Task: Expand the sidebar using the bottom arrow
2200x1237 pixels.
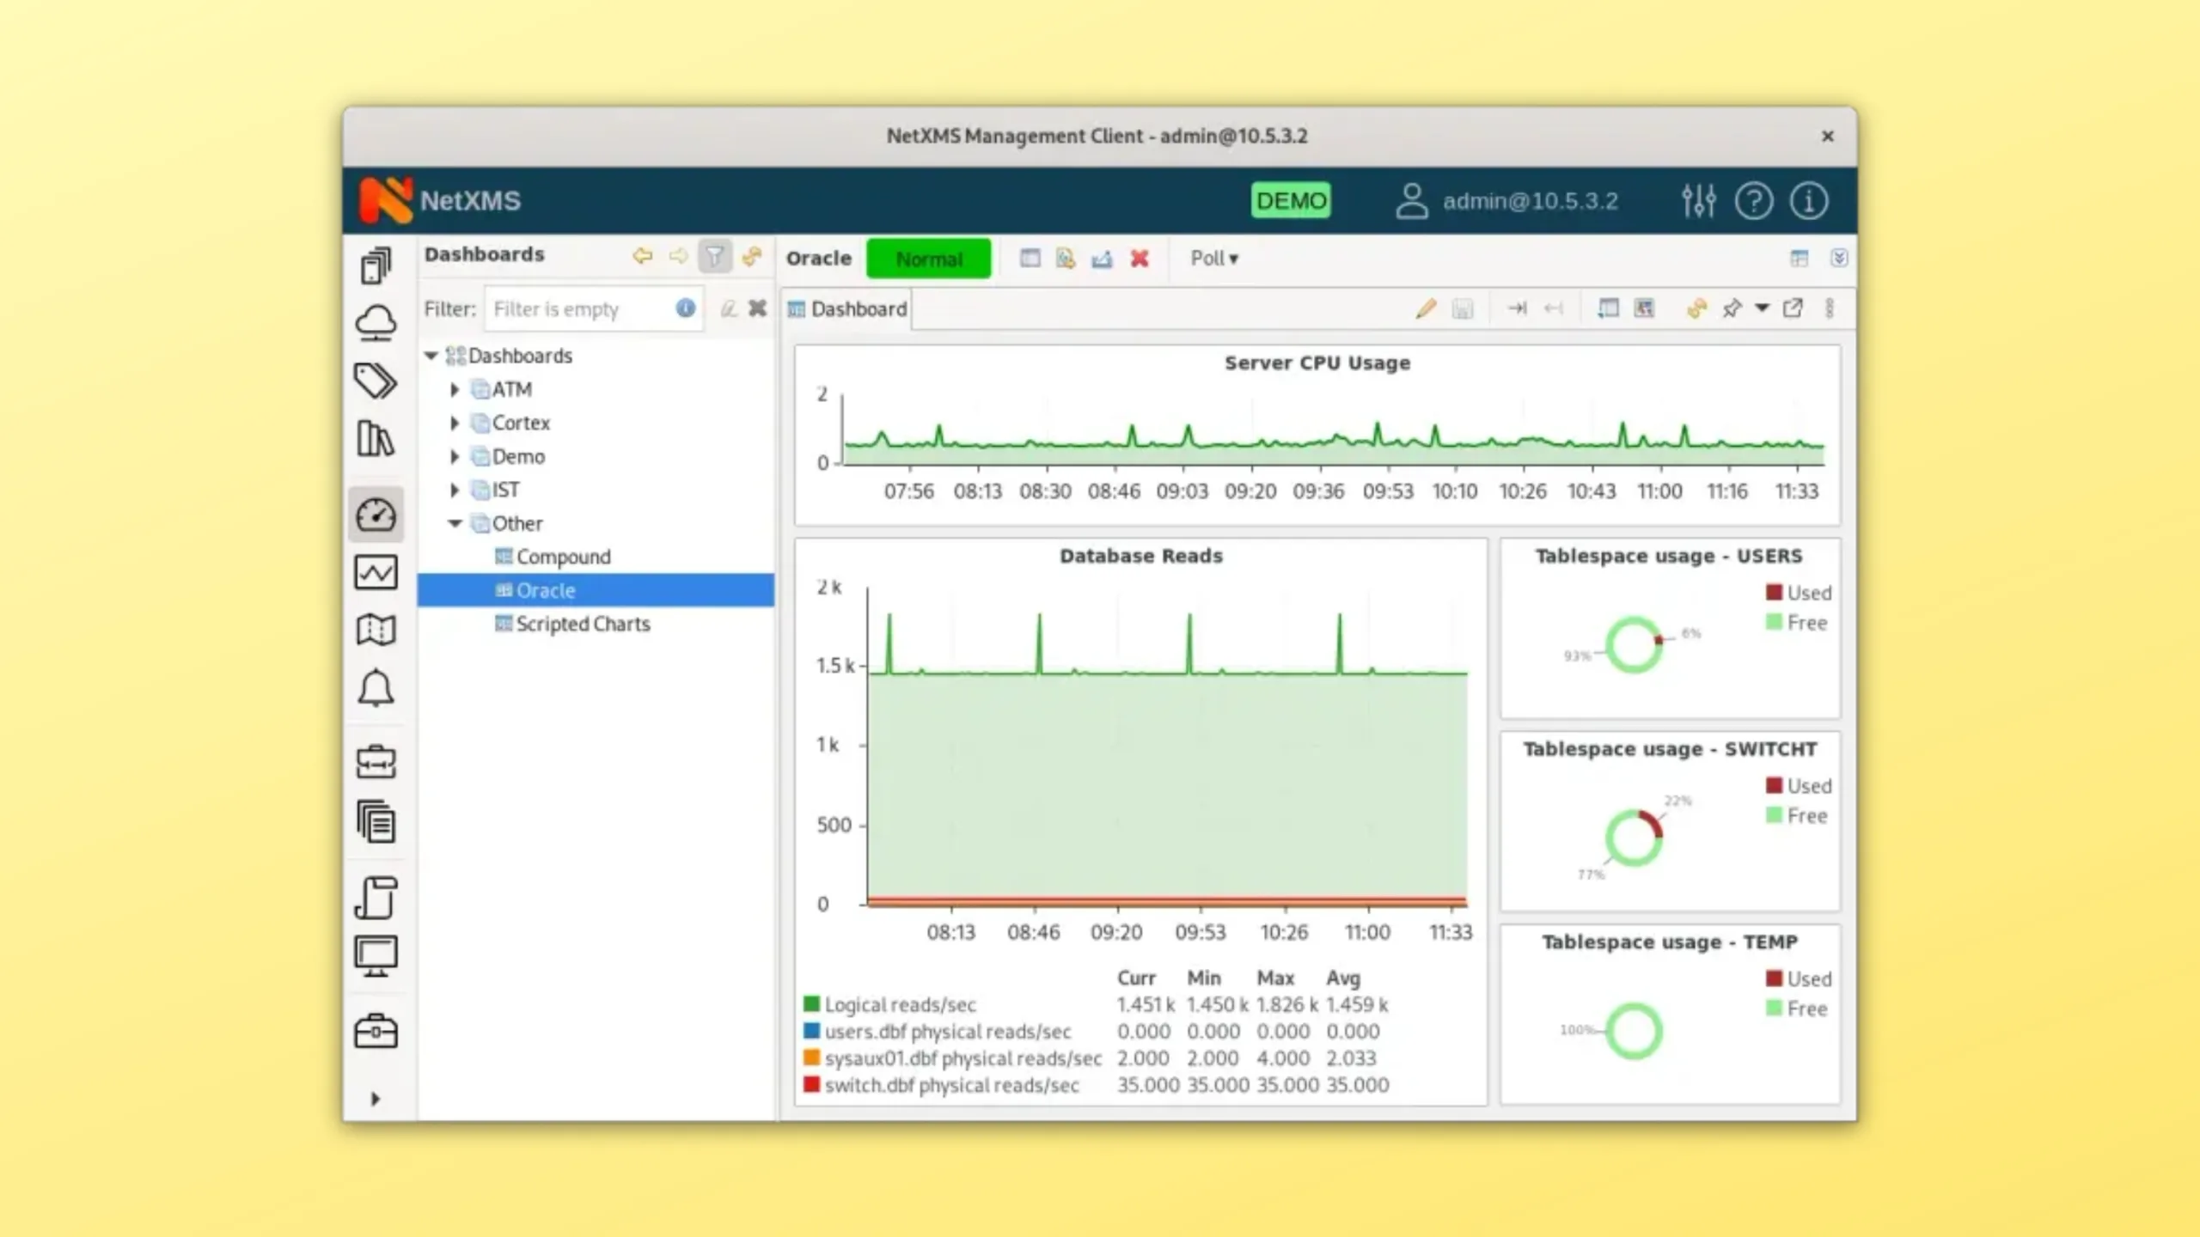Action: click(x=375, y=1099)
